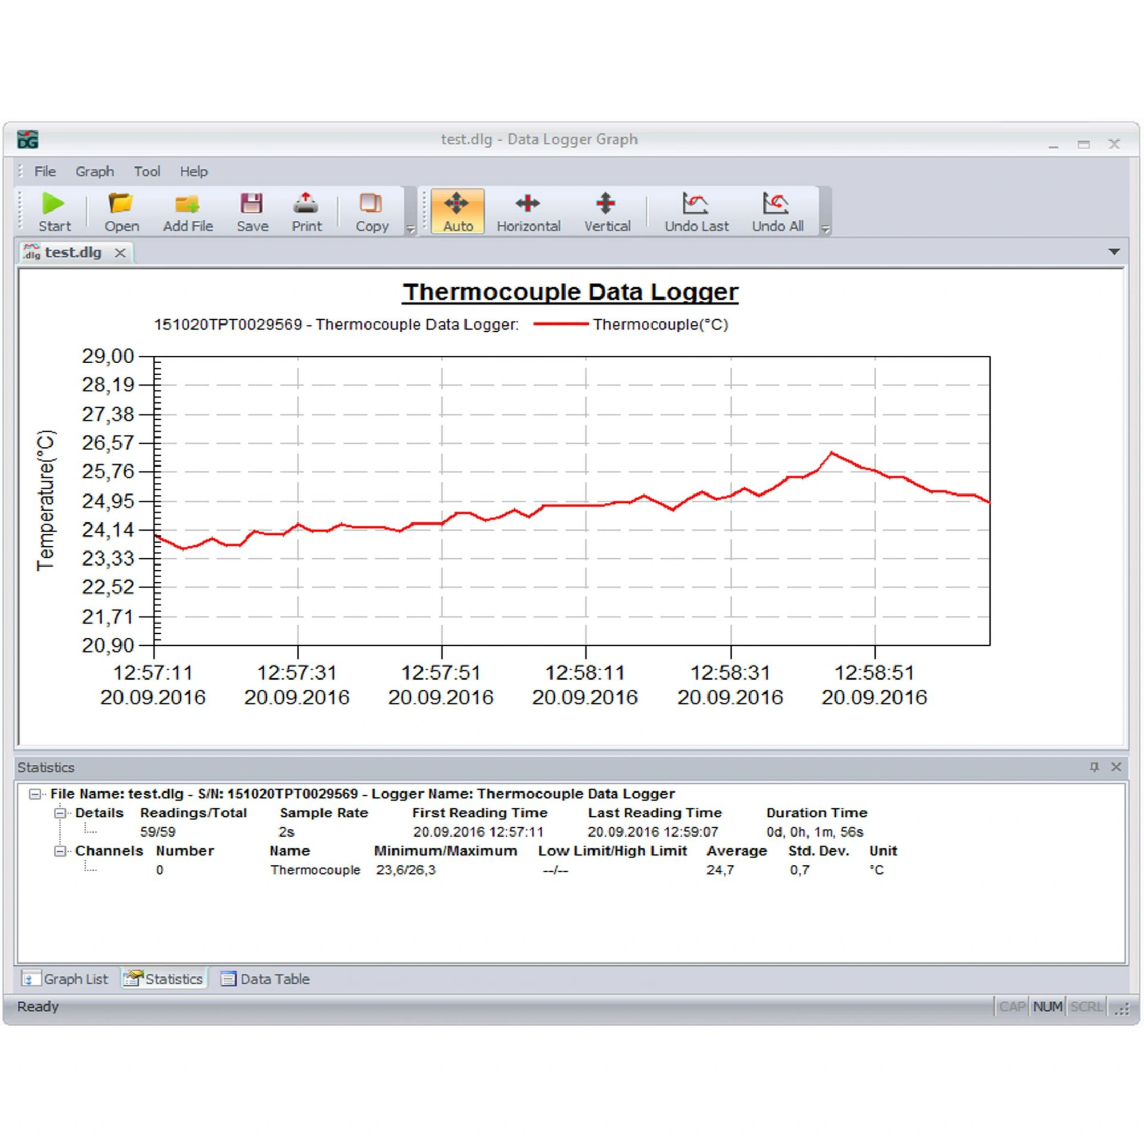The height and width of the screenshot is (1144, 1144).
Task: Pin the Statistics panel
Action: coord(1094,767)
